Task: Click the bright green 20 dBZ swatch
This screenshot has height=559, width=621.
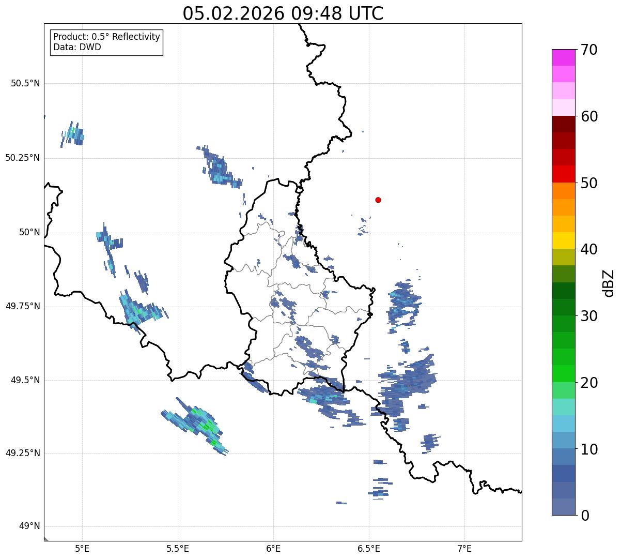Action: (x=564, y=374)
